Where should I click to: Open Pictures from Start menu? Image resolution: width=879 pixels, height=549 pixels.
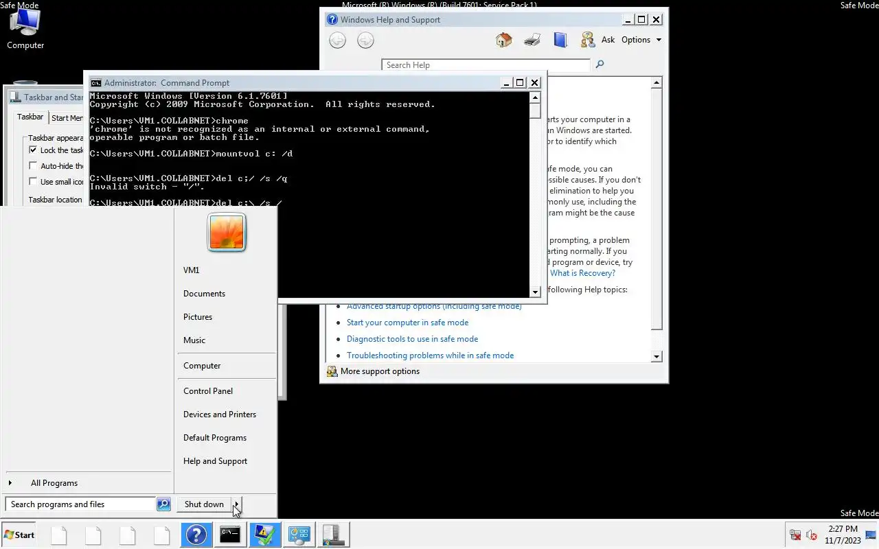pos(198,317)
